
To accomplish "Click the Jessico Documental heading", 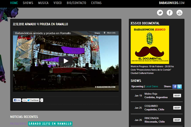I will coord(145,23).
